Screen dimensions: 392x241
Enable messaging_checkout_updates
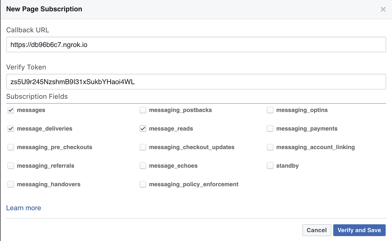coord(143,147)
